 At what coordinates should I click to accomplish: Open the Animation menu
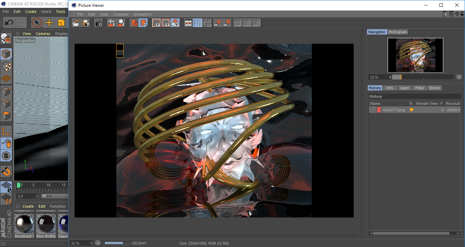142,14
